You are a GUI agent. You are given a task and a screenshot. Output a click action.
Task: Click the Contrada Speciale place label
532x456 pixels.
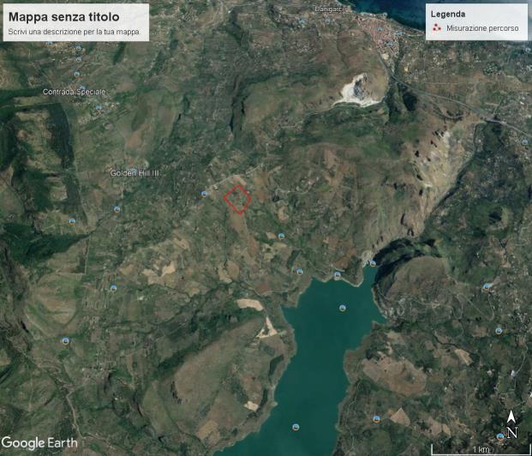point(74,92)
